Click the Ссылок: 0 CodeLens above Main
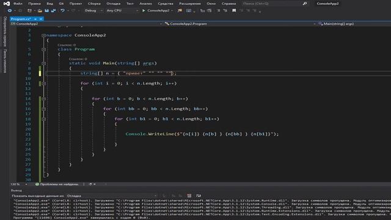 coord(78,59)
